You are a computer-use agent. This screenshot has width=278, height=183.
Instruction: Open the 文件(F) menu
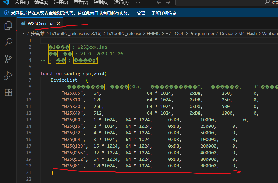pyautogui.click(x=22, y=3)
